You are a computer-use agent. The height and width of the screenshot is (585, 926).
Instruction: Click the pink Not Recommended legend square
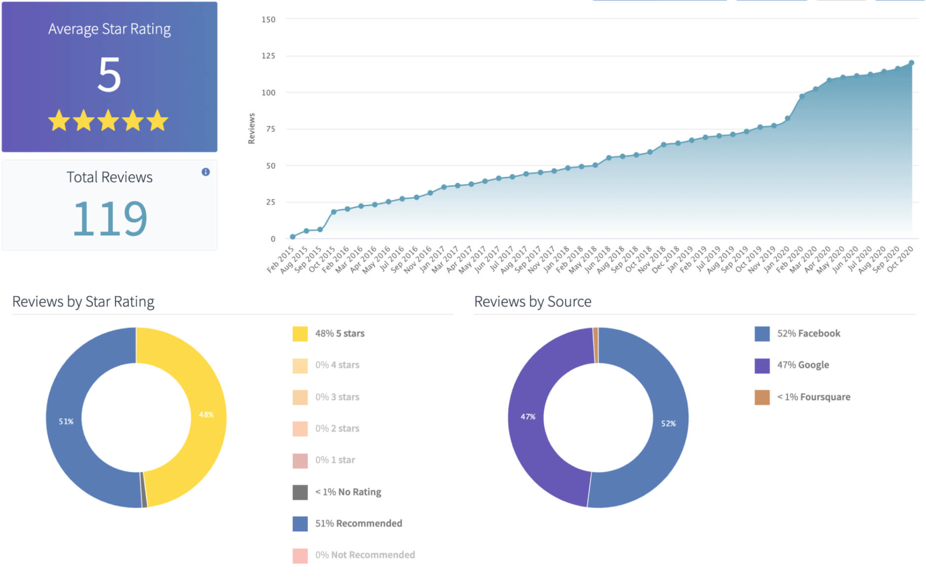[x=300, y=555]
